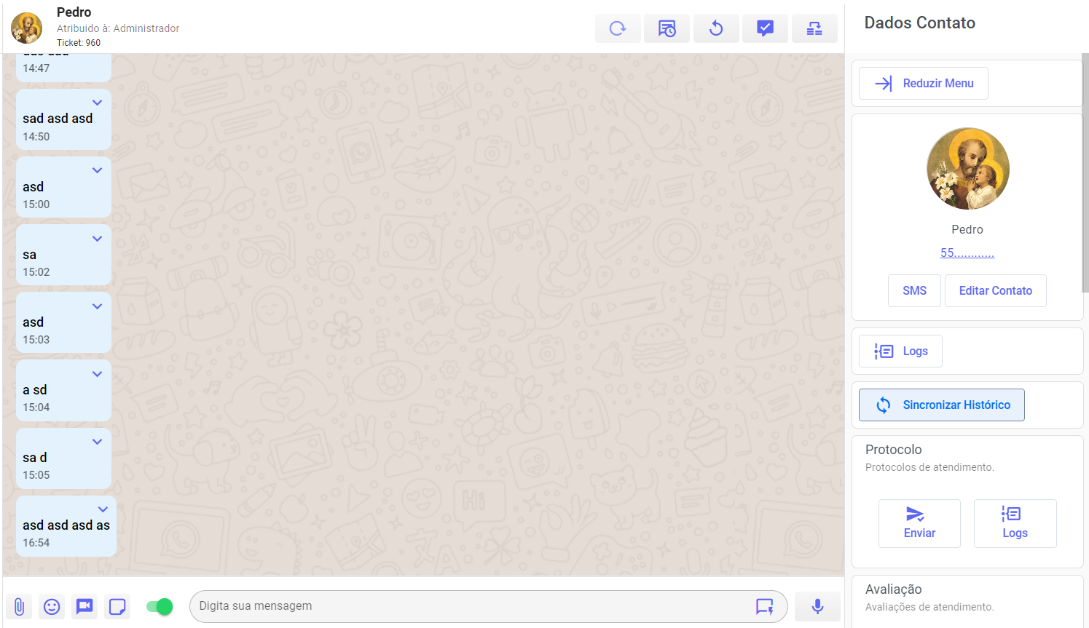Image resolution: width=1089 pixels, height=628 pixels.
Task: Click the Enviar protocol button
Action: pyautogui.click(x=919, y=523)
